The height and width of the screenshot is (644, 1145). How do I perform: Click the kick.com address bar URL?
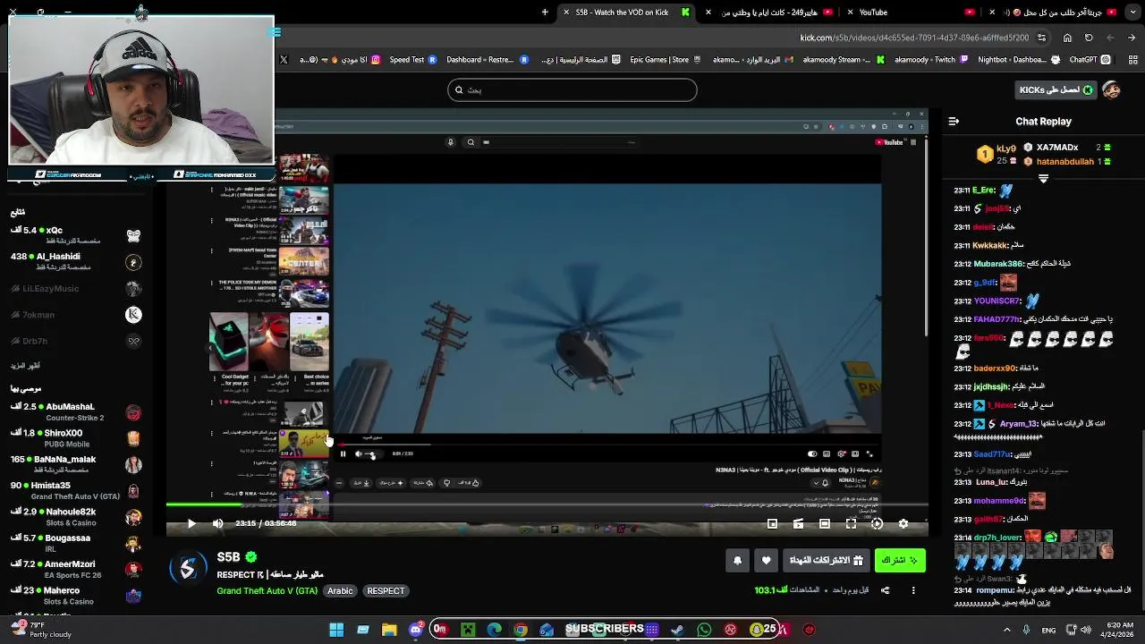pyautogui.click(x=914, y=38)
